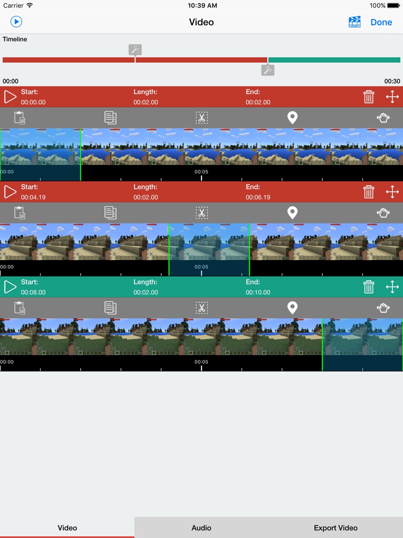Cut selection in the 00:08.00 clip
403x538 pixels.
coord(201,308)
